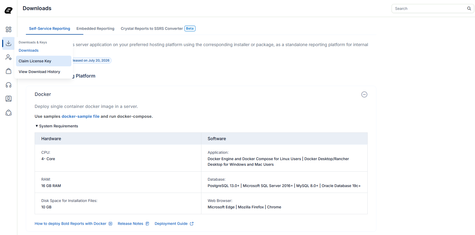Viewport: 475px width, 235px height.
Task: Click the external link icon beside Deployment Guide
Action: click(x=192, y=224)
